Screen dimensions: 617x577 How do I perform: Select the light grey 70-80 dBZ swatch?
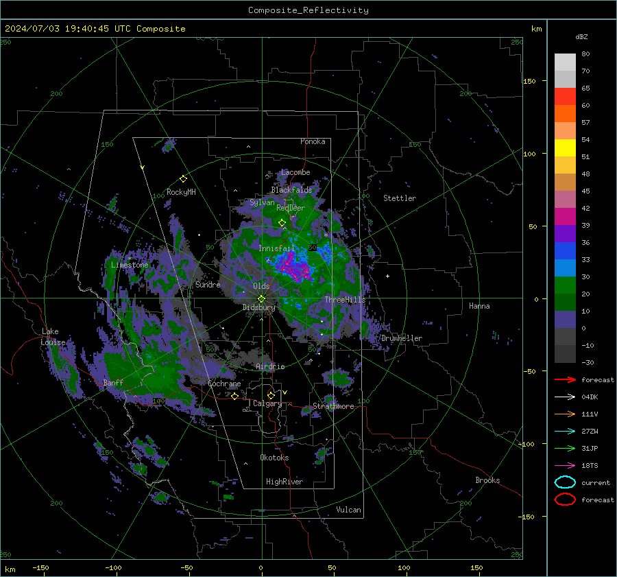[565, 62]
